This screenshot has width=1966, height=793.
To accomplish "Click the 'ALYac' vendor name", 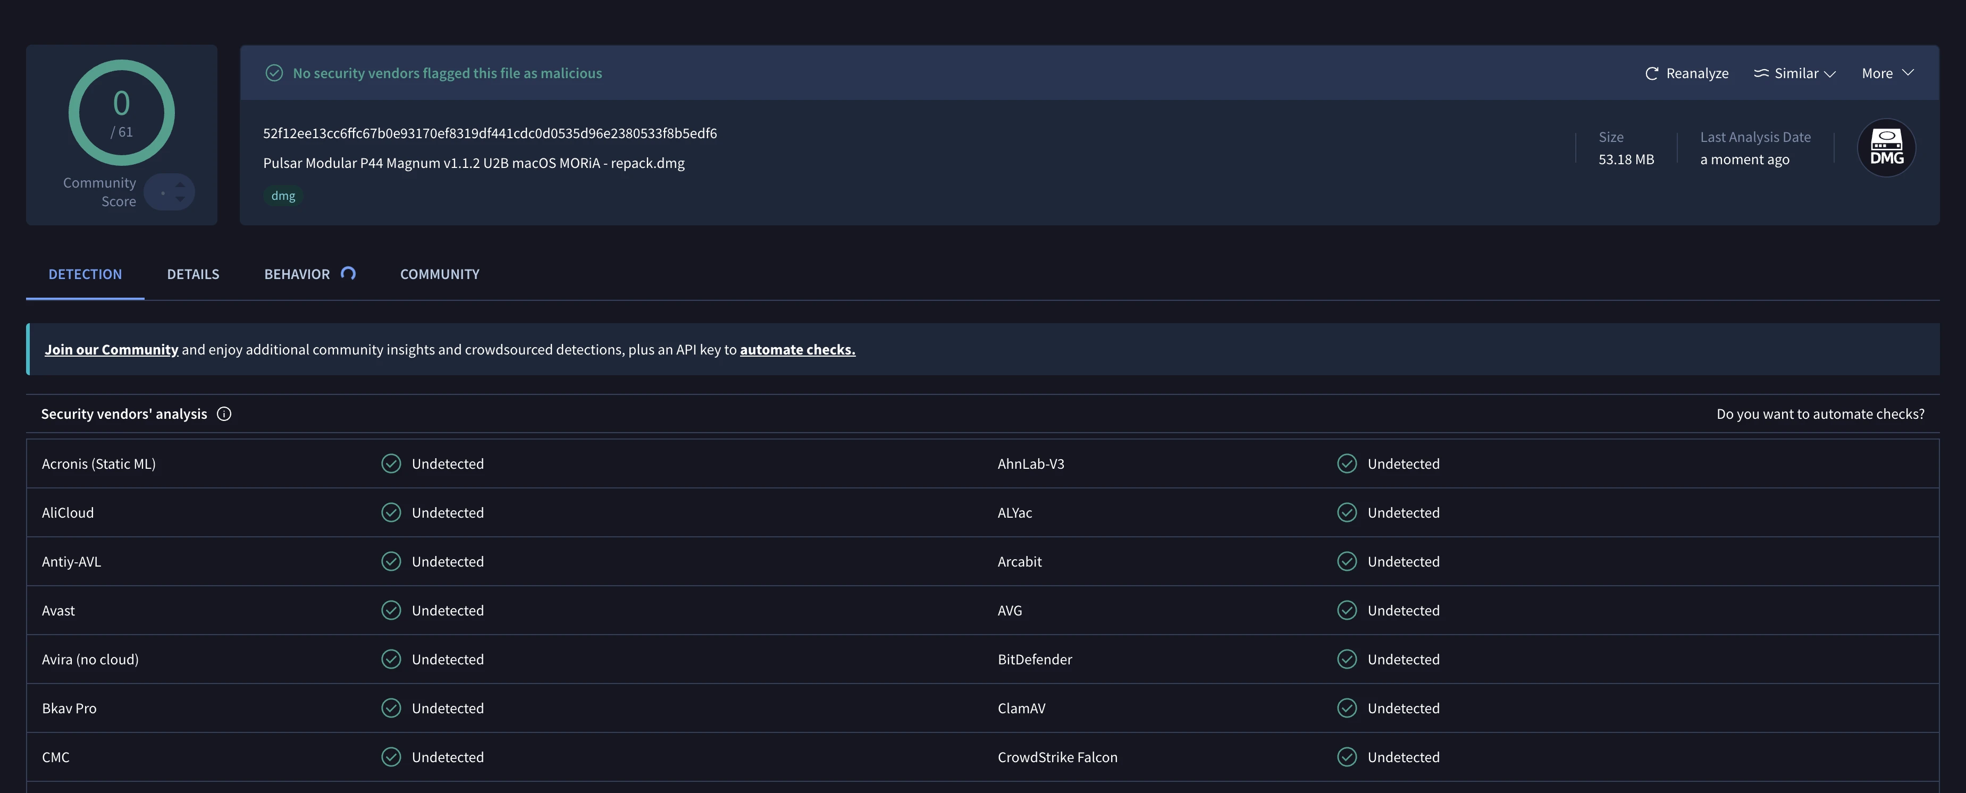I will click(x=1014, y=513).
